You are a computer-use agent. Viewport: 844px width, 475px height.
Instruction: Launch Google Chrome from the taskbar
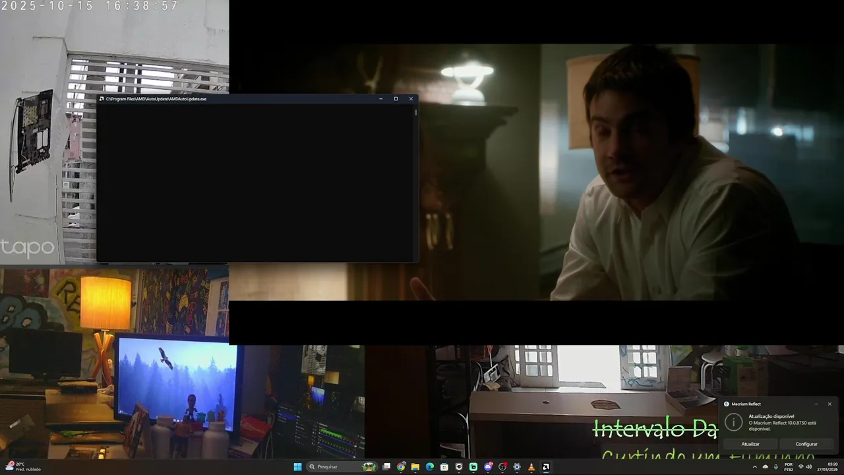tap(401, 466)
